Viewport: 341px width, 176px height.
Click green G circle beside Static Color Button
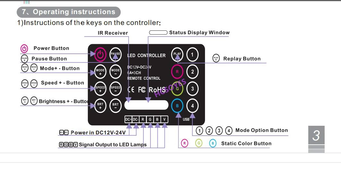199,143
